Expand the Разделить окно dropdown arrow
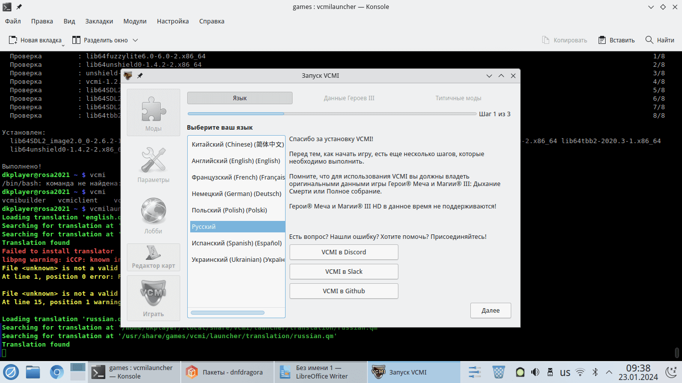The width and height of the screenshot is (682, 383). tap(135, 40)
